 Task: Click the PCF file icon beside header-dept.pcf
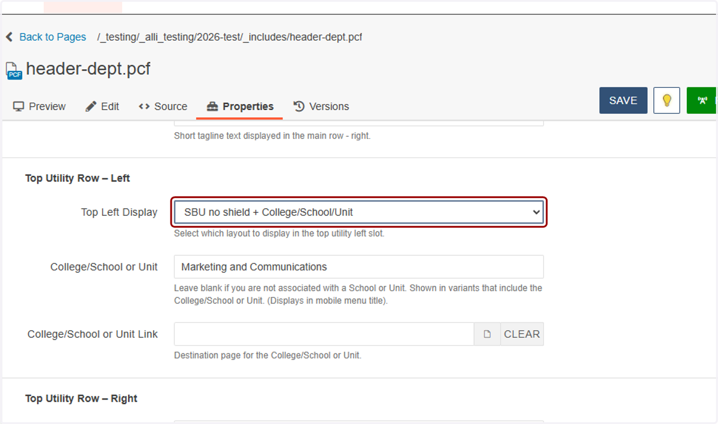click(14, 71)
